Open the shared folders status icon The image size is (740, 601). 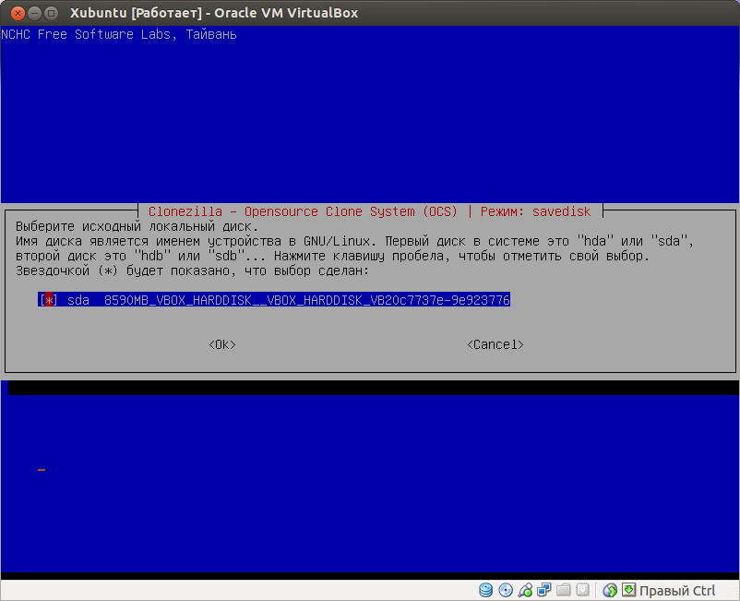[x=564, y=590]
